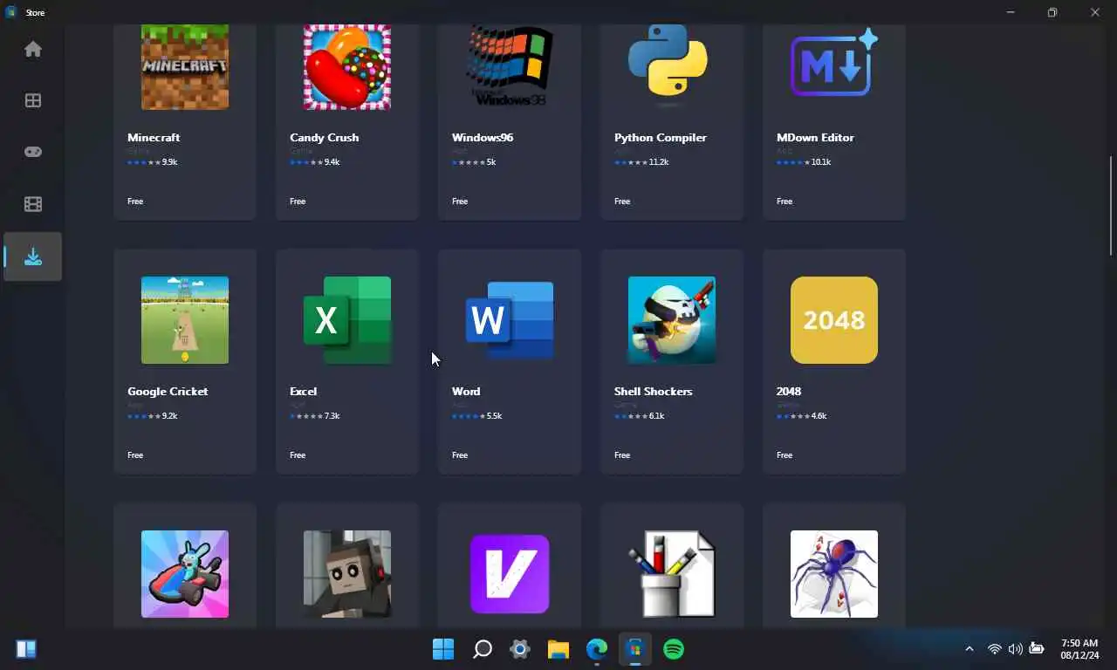Open the rabbit kart racing game icon

185,574
